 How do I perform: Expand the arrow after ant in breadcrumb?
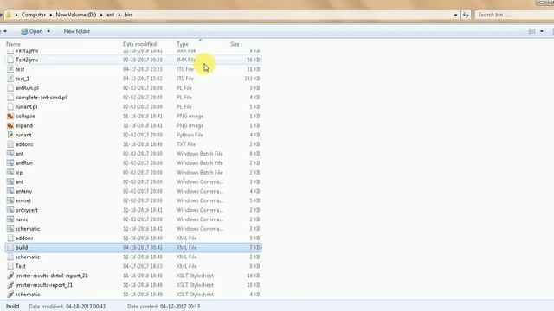pyautogui.click(x=119, y=15)
